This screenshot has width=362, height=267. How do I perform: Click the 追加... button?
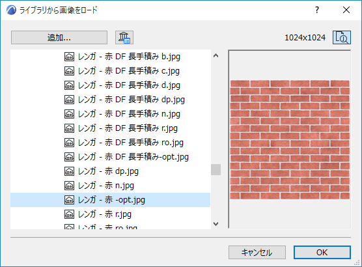click(x=59, y=37)
